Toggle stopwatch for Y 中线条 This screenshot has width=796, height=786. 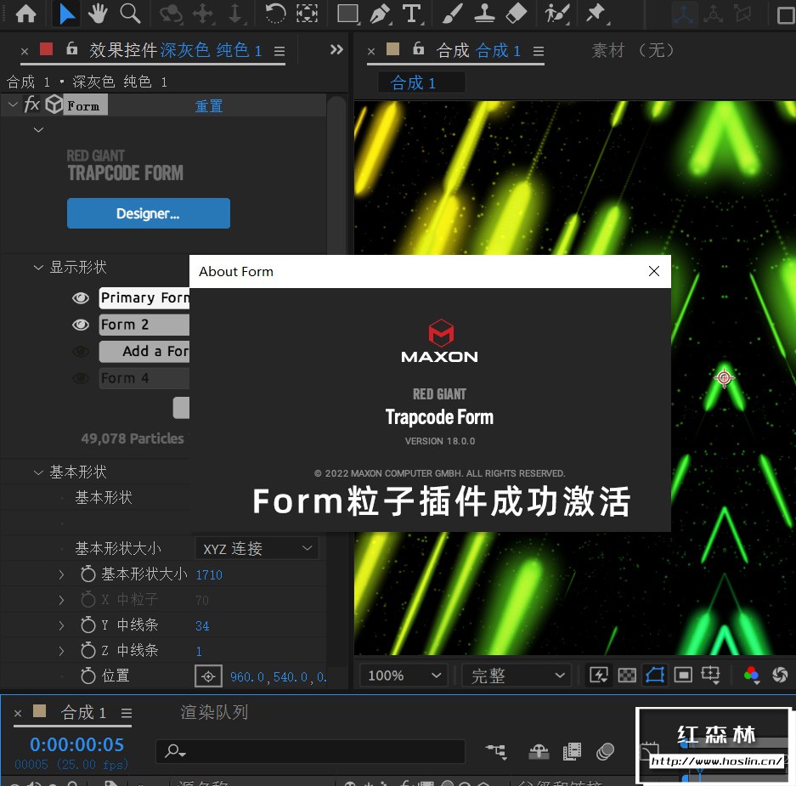(88, 625)
